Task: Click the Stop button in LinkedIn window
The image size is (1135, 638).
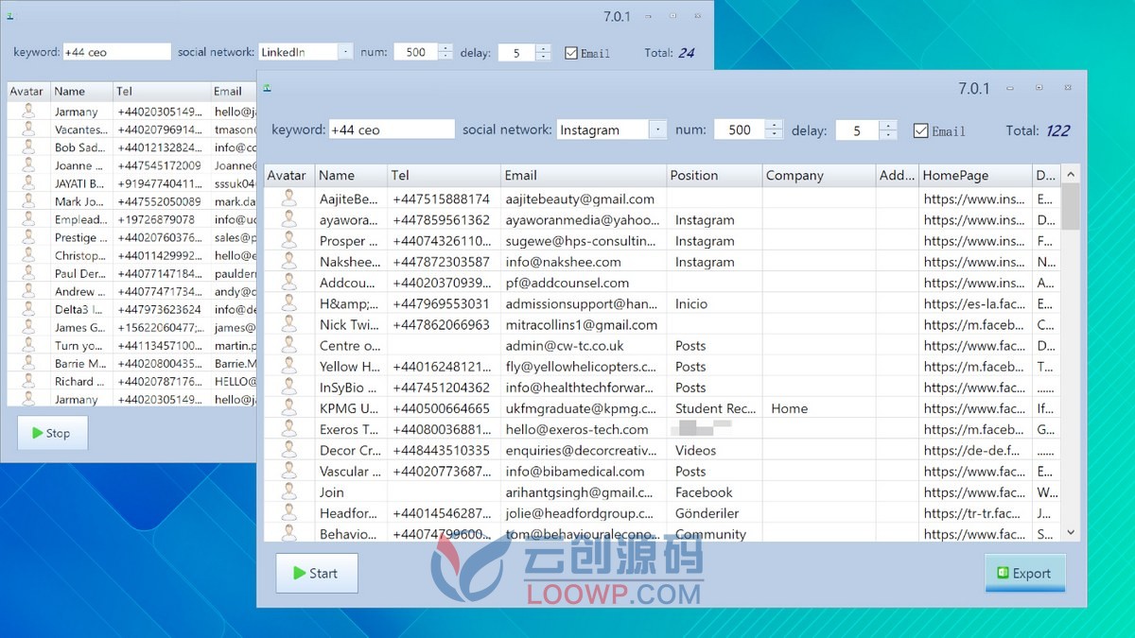Action: (x=52, y=433)
